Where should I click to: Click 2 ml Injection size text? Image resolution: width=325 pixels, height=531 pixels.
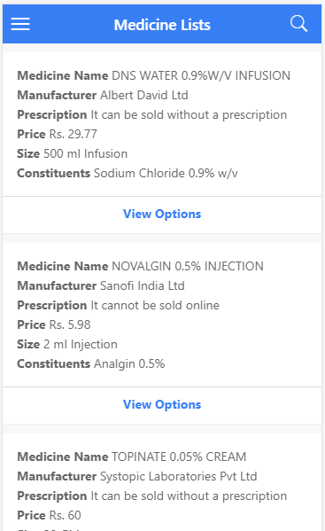tap(81, 345)
